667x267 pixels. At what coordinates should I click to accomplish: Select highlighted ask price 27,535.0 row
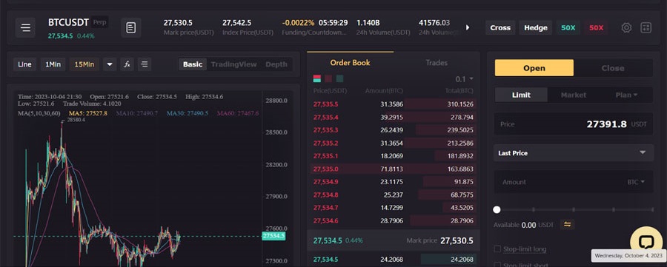click(394, 169)
